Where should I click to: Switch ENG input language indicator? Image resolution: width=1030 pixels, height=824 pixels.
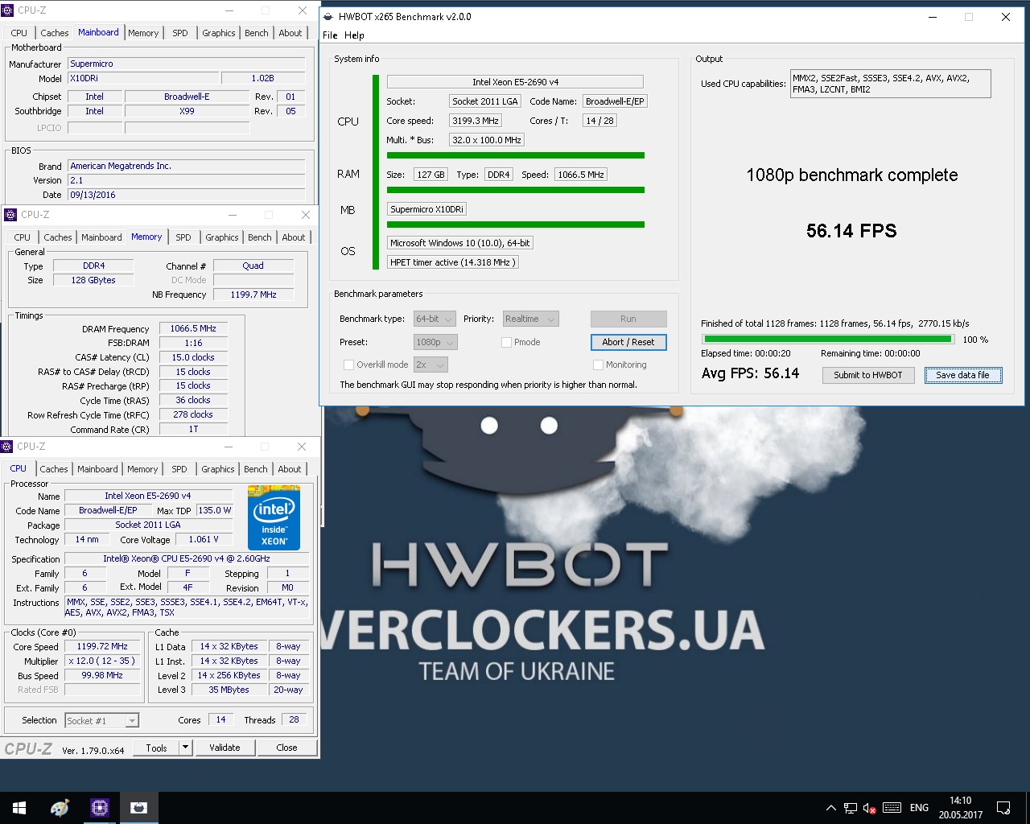919,808
